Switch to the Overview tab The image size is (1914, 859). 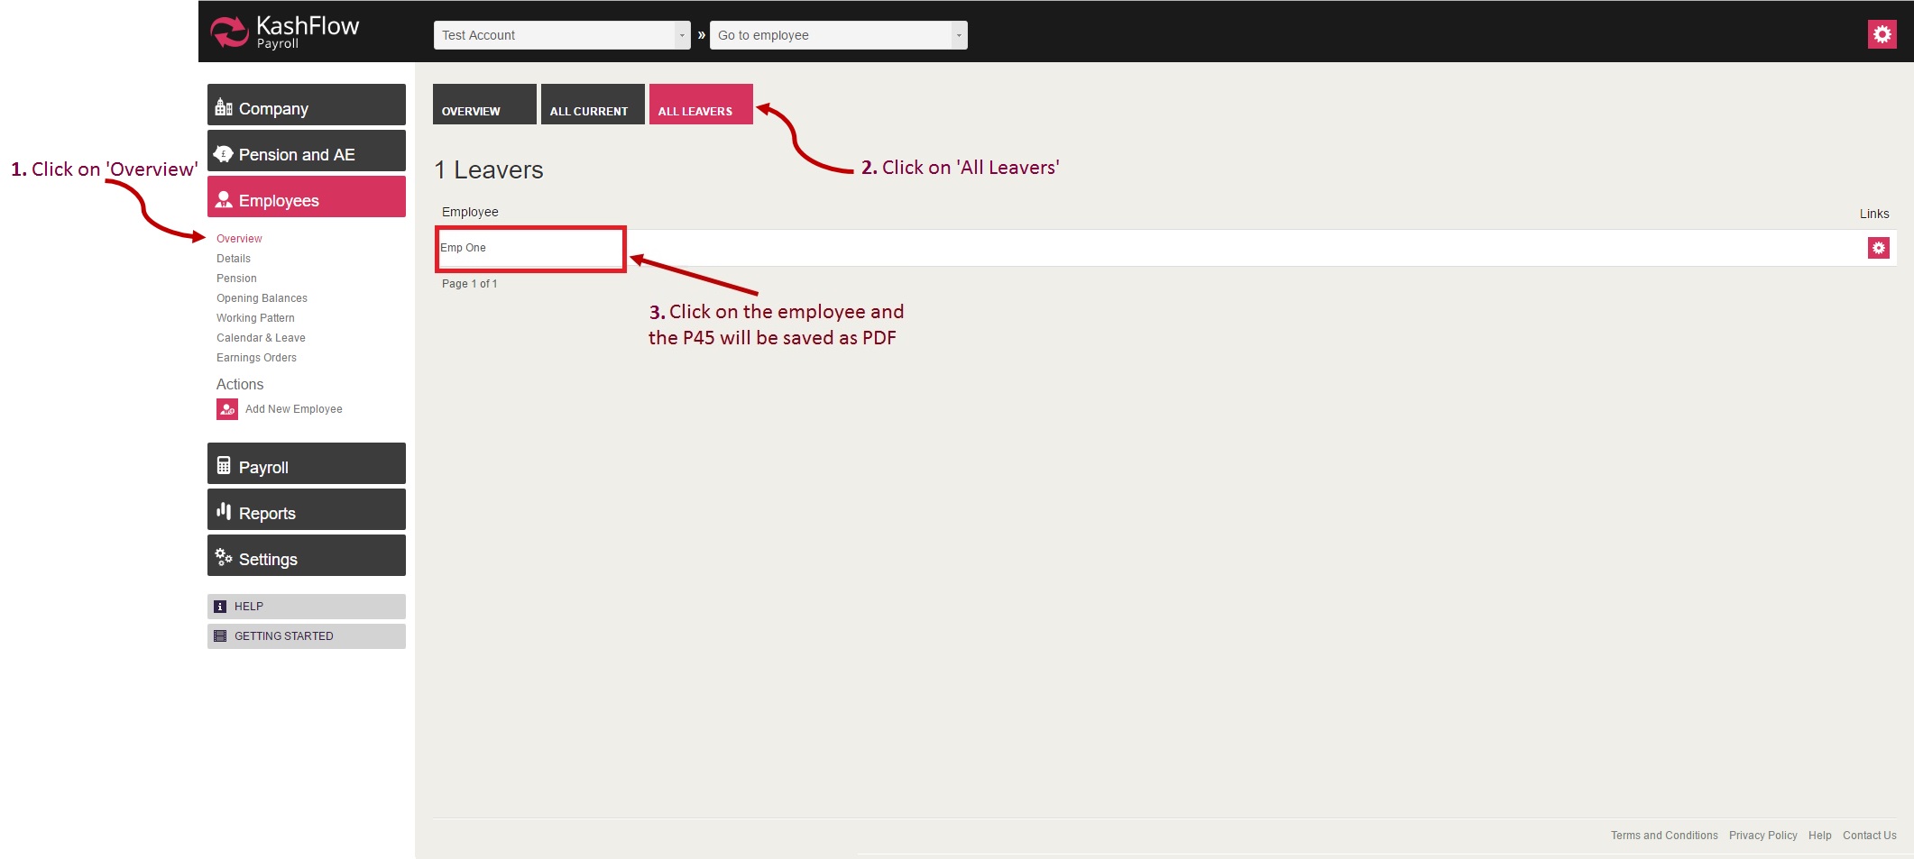[483, 106]
